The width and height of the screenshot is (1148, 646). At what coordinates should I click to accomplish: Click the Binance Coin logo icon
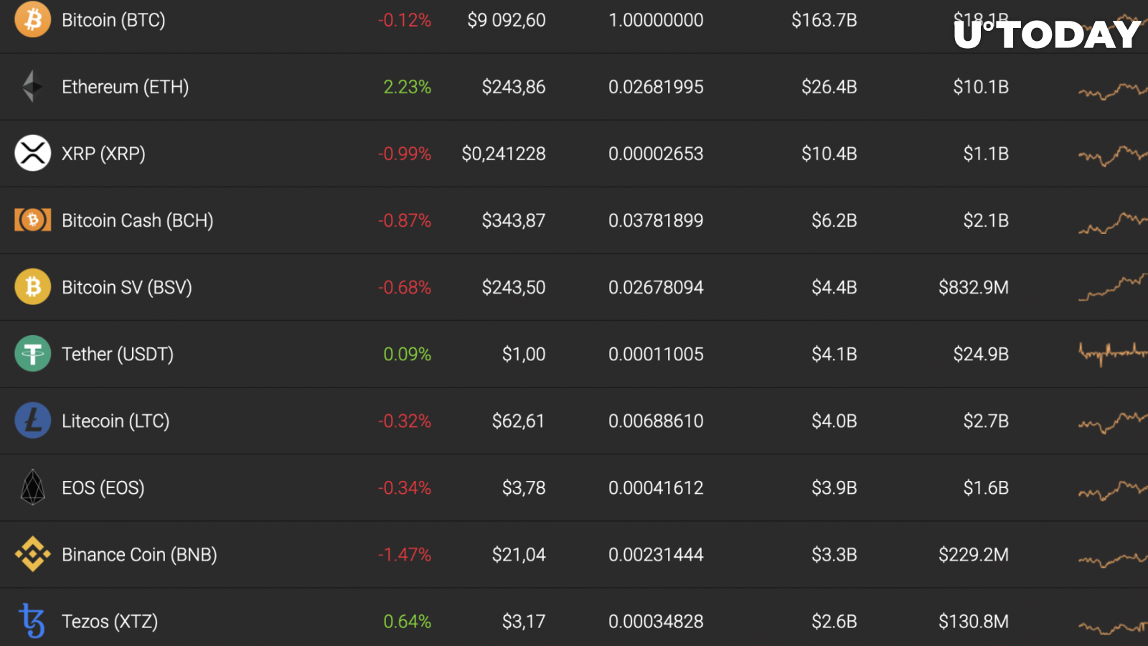pos(32,554)
